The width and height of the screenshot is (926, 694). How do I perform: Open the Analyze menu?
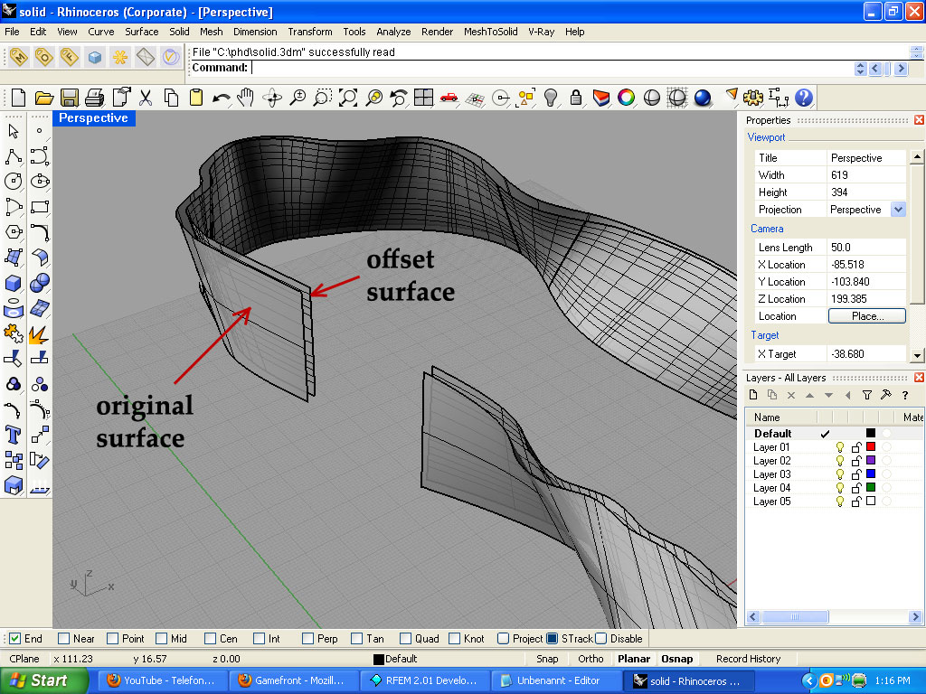coord(393,32)
